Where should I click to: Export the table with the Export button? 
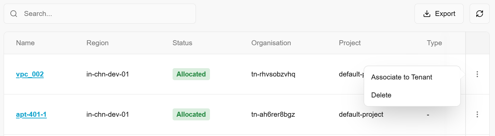(439, 14)
